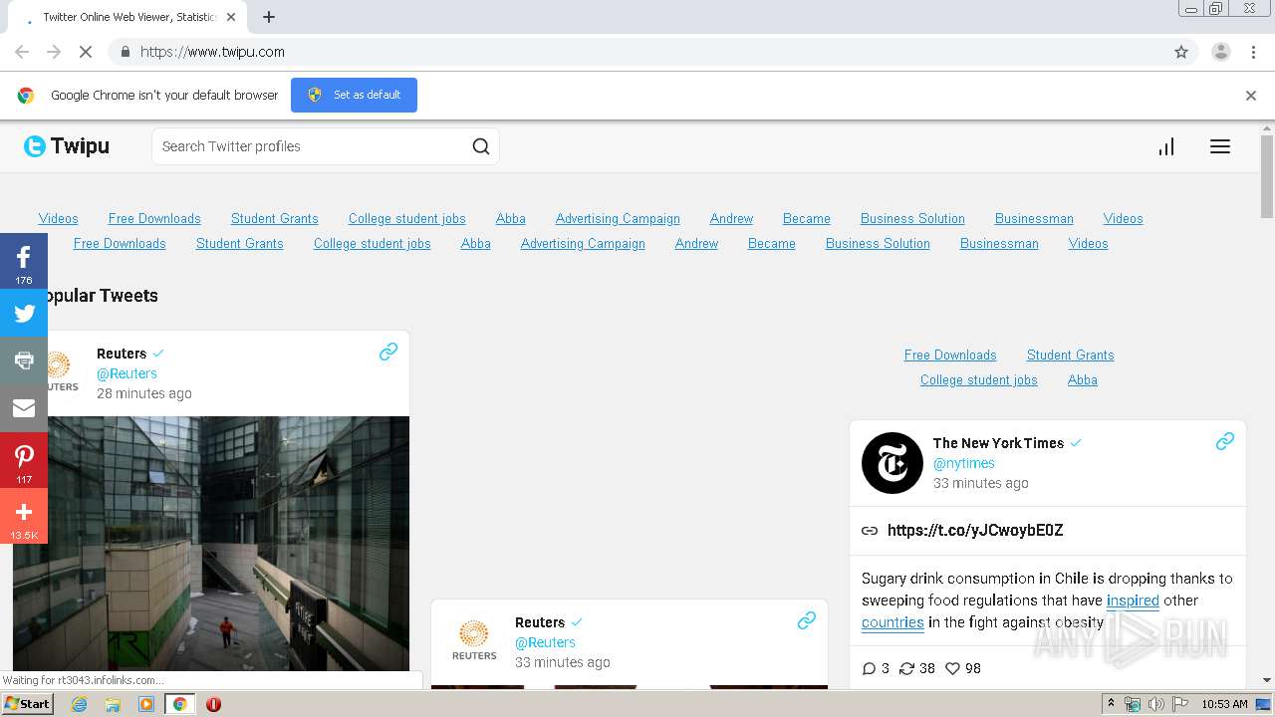Click the countries link in tweet
This screenshot has width=1275, height=717.
892,622
